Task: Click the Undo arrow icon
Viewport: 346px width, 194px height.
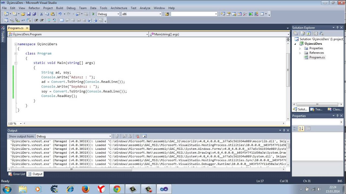Action: [x=60, y=14]
